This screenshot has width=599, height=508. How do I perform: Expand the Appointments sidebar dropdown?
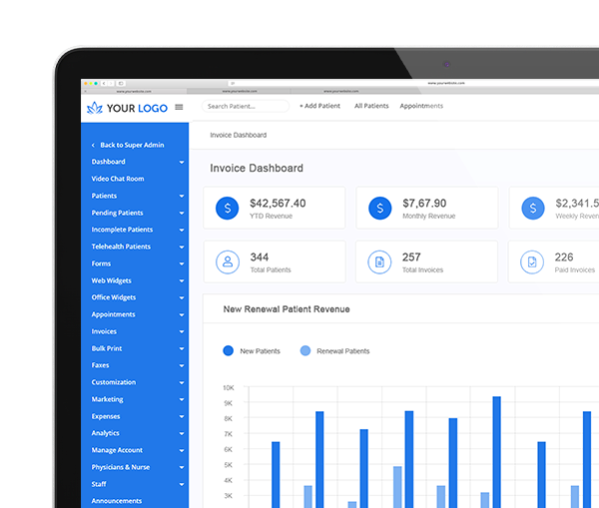click(182, 314)
